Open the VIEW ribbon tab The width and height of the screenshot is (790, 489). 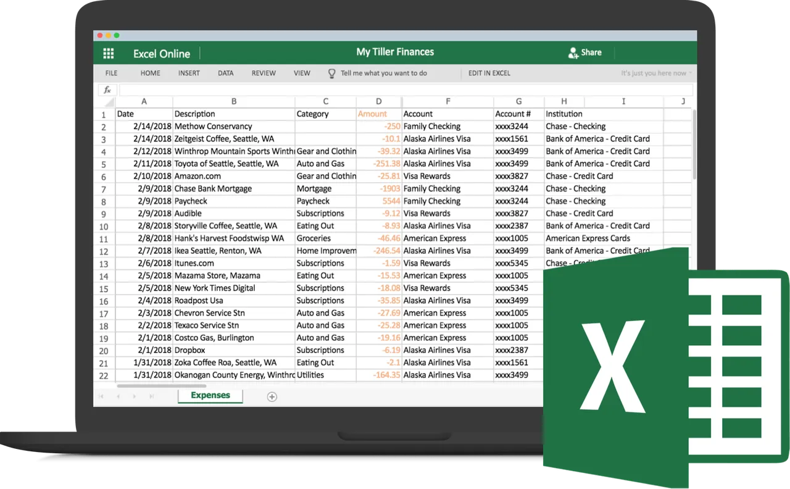click(302, 73)
